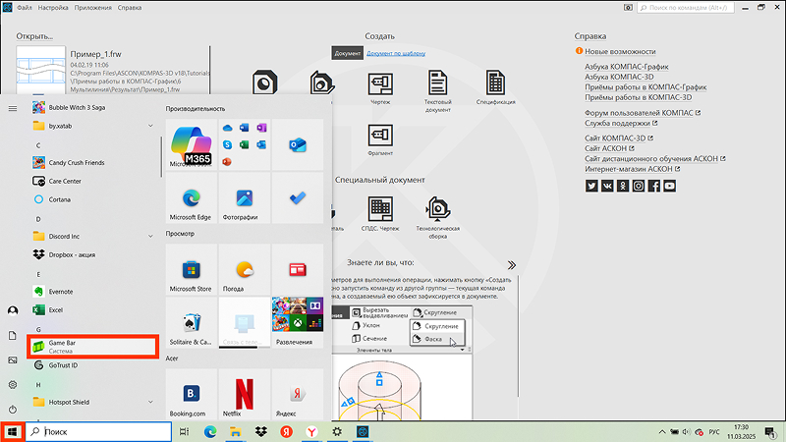Open the Азбука КОМПАС-3D help link
Image resolution: width=786 pixels, height=442 pixels.
pyautogui.click(x=619, y=77)
